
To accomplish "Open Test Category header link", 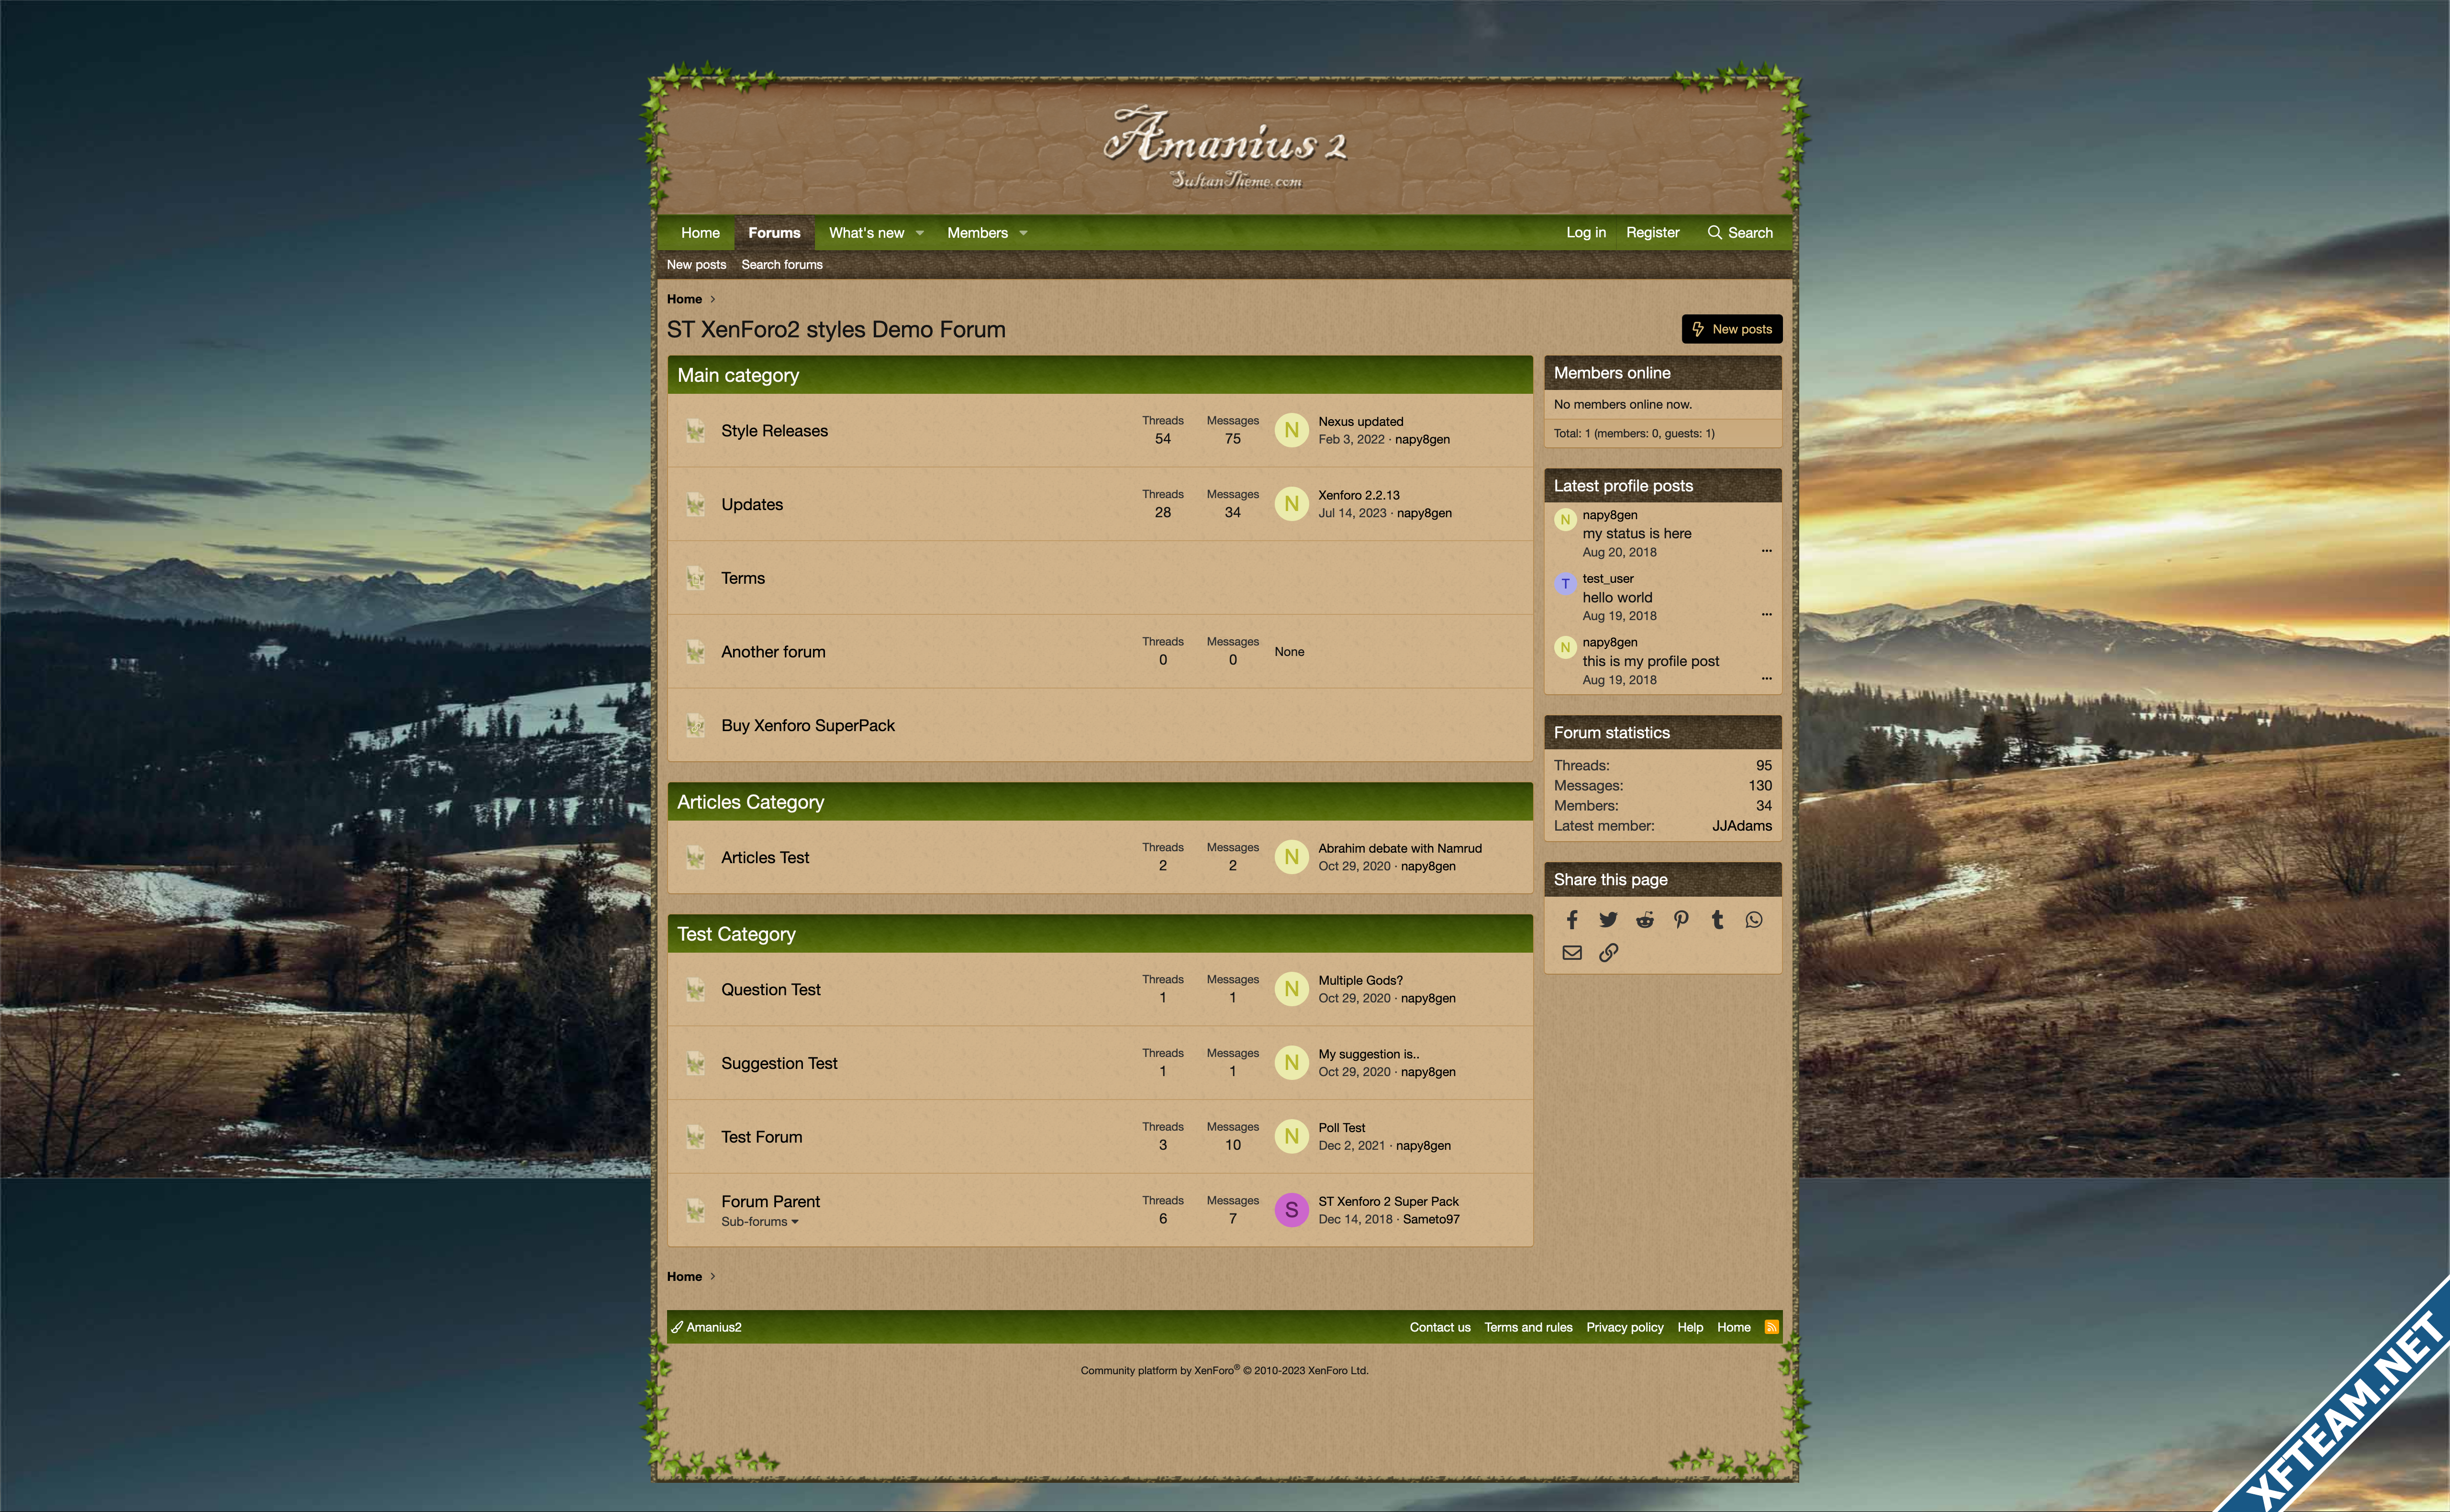I will (x=736, y=934).
